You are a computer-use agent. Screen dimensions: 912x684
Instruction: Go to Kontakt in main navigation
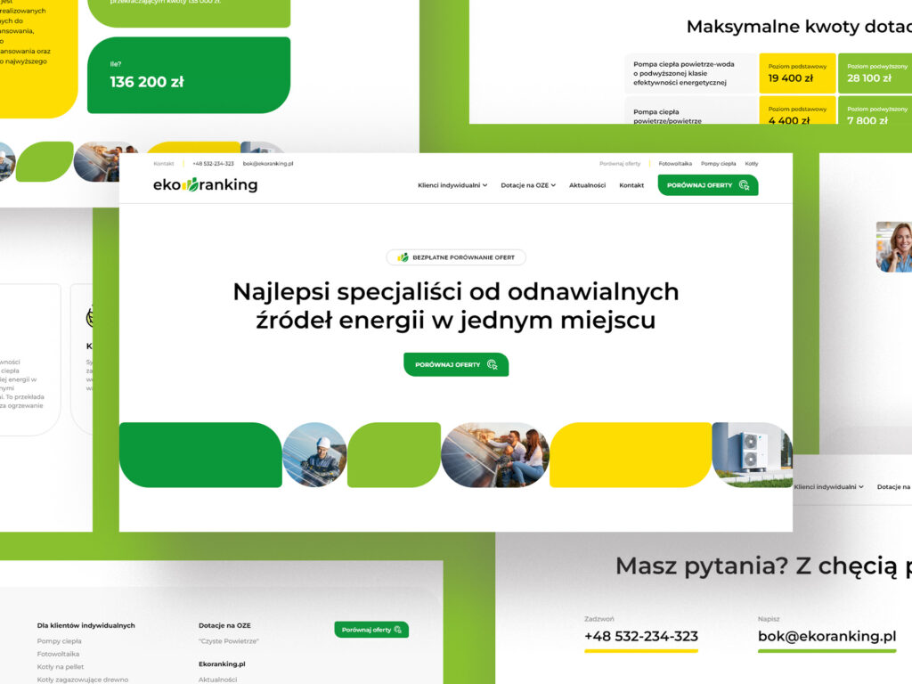(x=631, y=185)
